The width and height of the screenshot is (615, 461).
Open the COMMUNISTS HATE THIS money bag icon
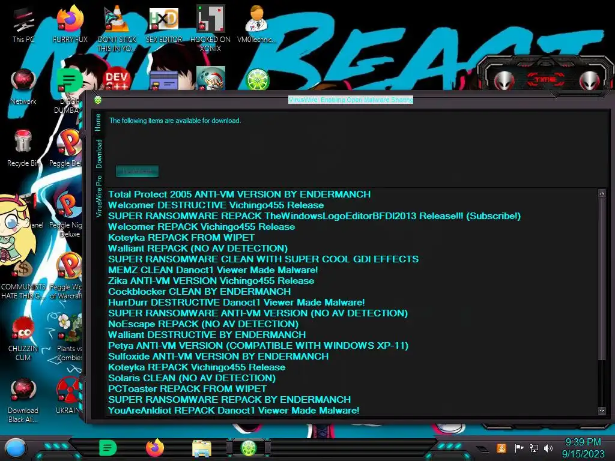tap(23, 280)
